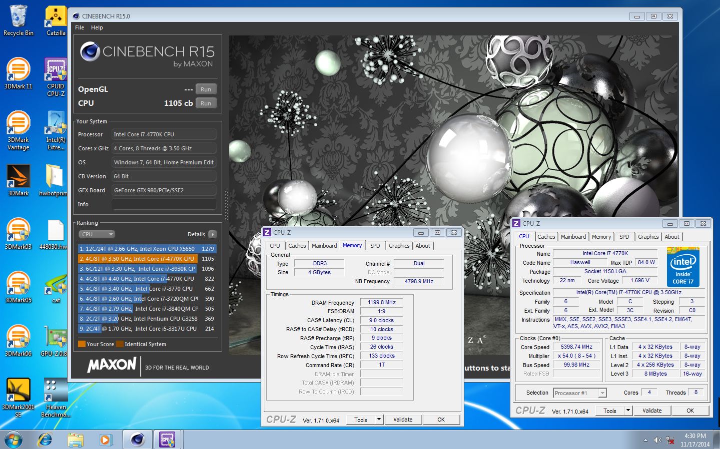Launch the 3DMark 11 desktop shortcut
720x449 pixels.
[x=18, y=73]
